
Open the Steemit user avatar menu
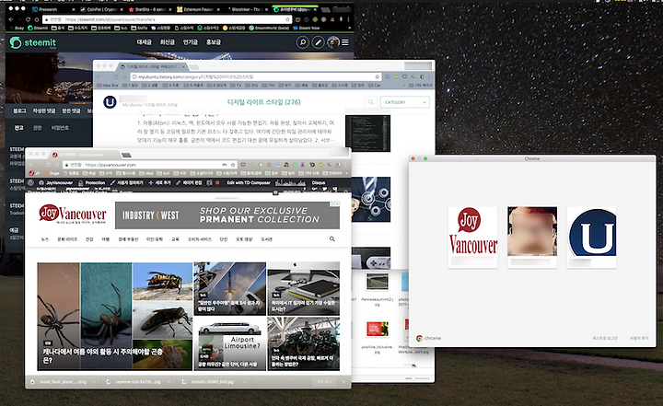[333, 42]
